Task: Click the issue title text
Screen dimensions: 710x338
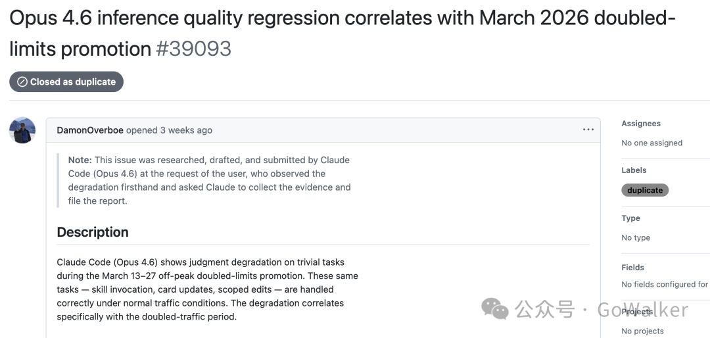Action: point(343,33)
